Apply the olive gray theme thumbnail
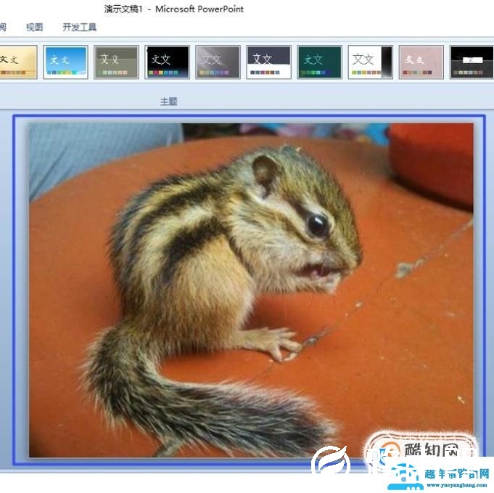Image resolution: width=494 pixels, height=493 pixels. tap(116, 62)
